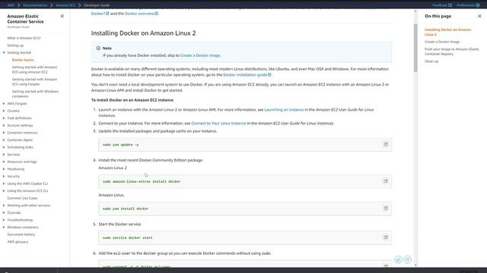Image resolution: width=487 pixels, height=273 pixels.
Task: Open Document history page
Action: point(21,234)
